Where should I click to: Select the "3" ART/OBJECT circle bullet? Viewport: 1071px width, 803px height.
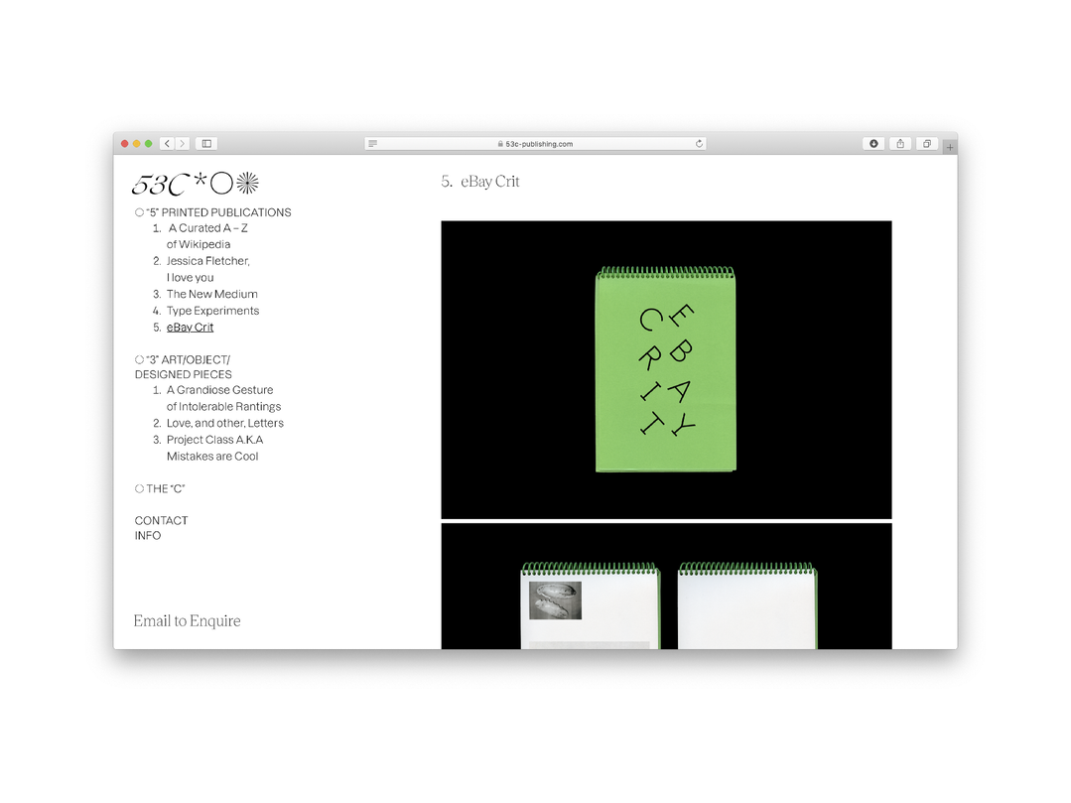pos(139,359)
